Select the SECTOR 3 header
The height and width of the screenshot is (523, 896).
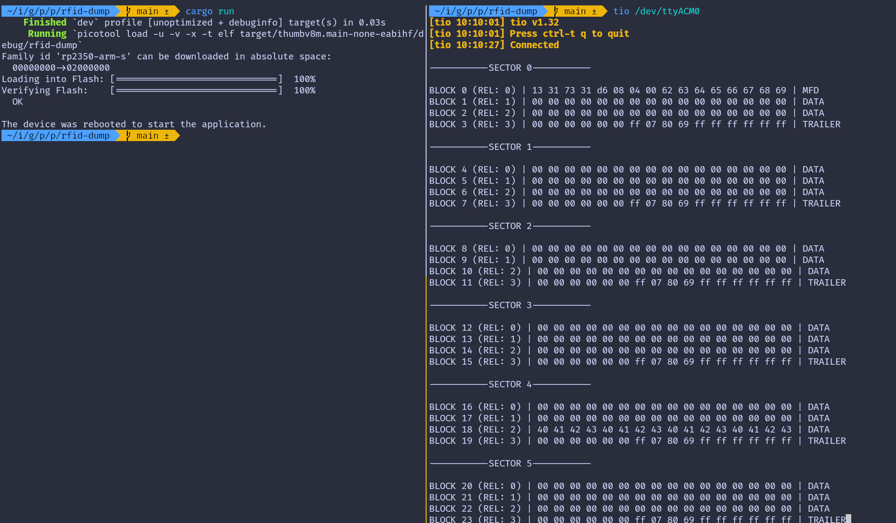[x=510, y=305]
